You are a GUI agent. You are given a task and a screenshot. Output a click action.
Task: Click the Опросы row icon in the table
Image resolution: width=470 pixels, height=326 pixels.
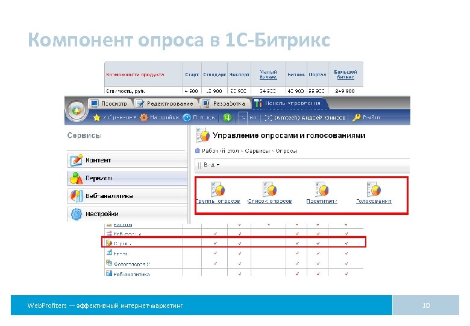pos(109,243)
